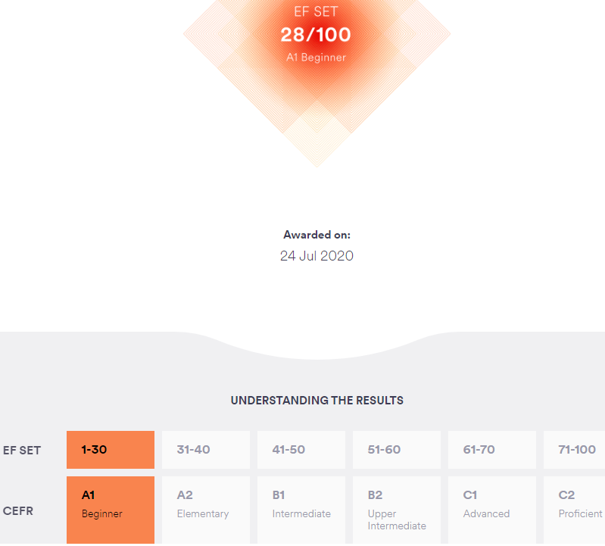Viewport: 605px width, 546px height.
Task: Click the 28/100 score in the badge
Action: coord(317,35)
